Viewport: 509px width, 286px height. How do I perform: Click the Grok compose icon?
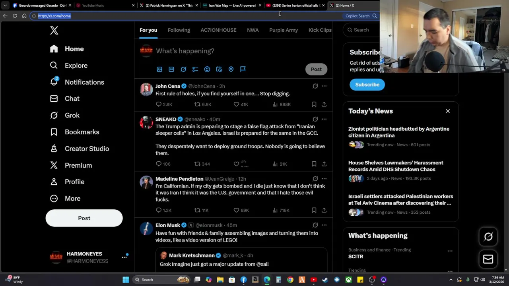pyautogui.click(x=183, y=69)
